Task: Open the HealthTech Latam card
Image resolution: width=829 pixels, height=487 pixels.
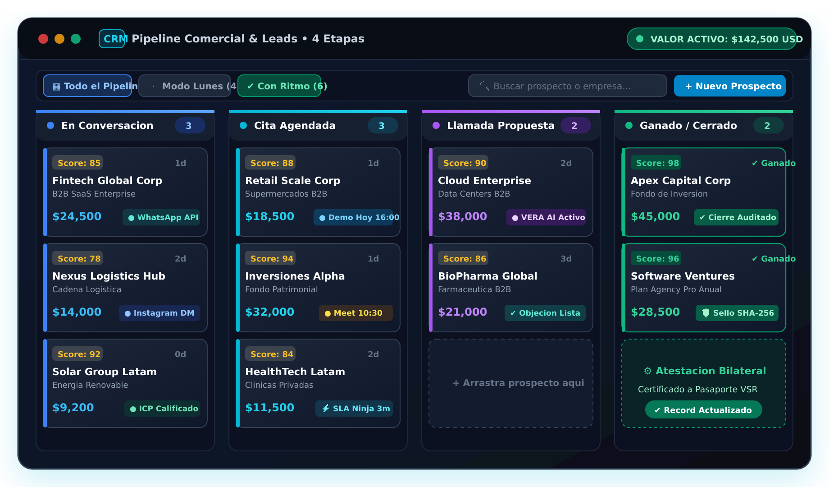Action: coord(318,383)
